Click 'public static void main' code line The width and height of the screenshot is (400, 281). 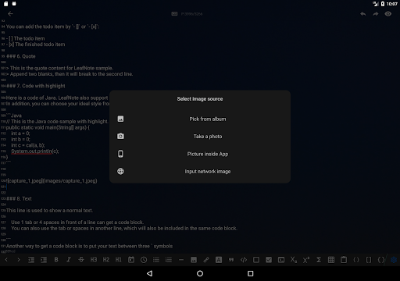point(48,127)
